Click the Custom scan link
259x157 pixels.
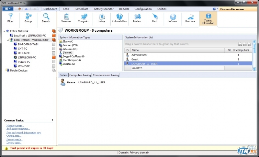click(14, 136)
